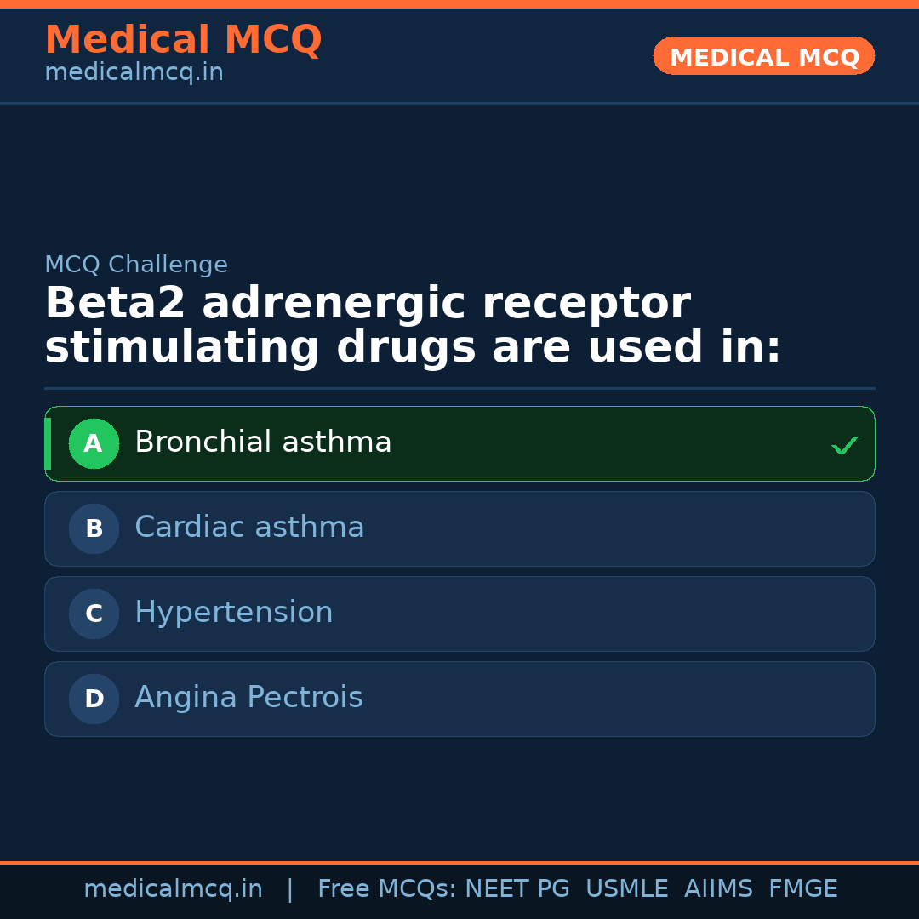
Task: Click the green checkmark icon
Action: 844,445
